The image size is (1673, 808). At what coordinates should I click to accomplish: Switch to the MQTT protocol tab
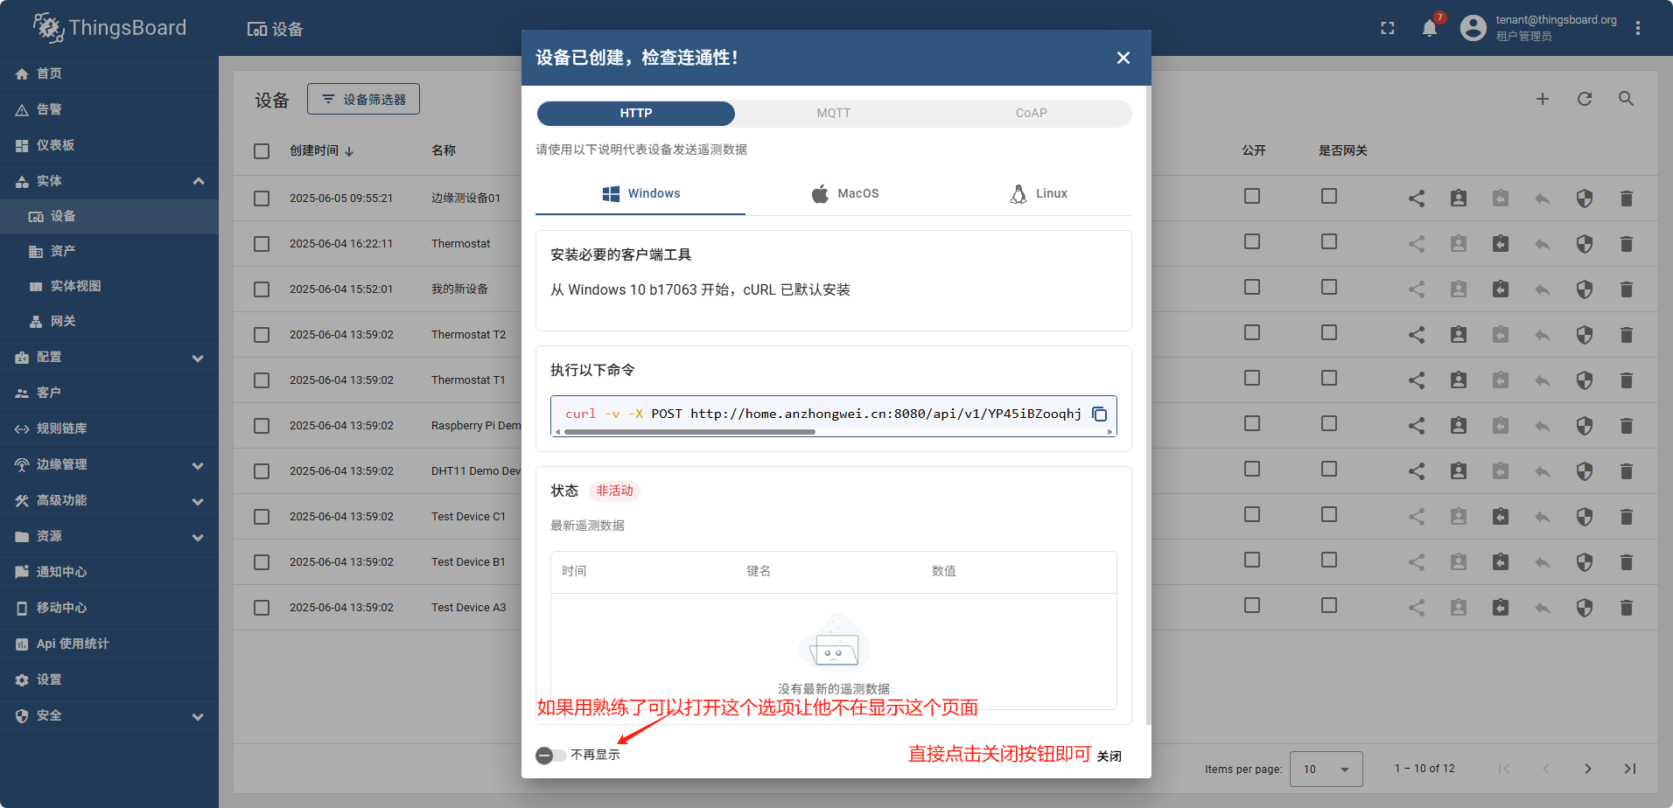tap(833, 114)
